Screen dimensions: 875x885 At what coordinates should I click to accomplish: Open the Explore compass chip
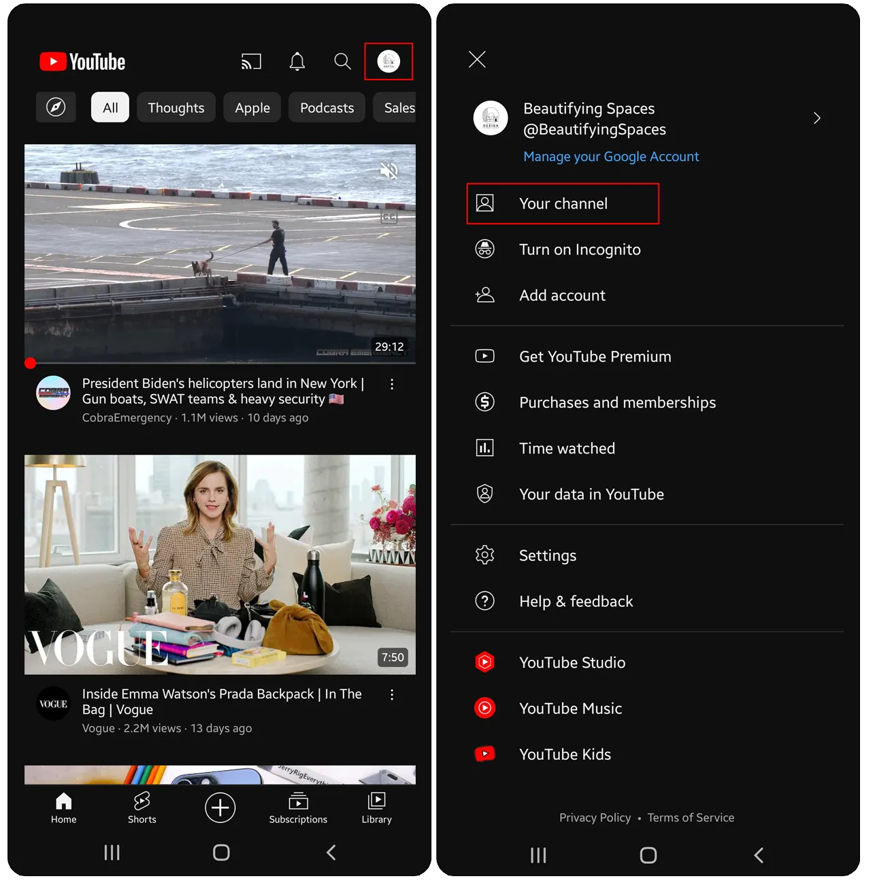(56, 107)
